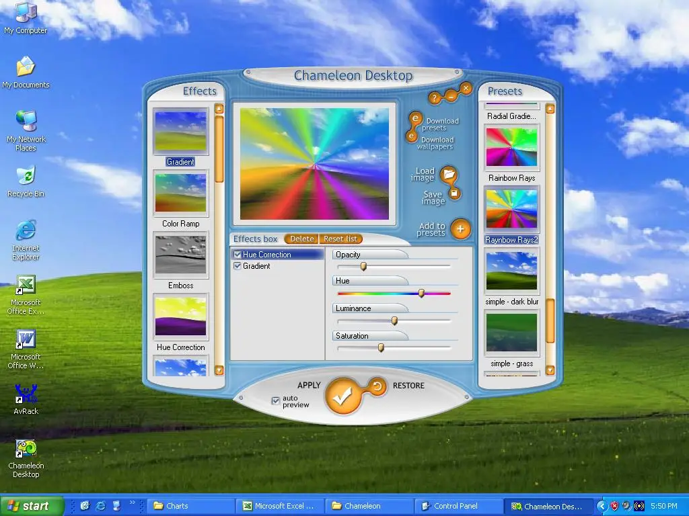Click the Download wallpapers text link
The width and height of the screenshot is (689, 516).
[x=435, y=143]
